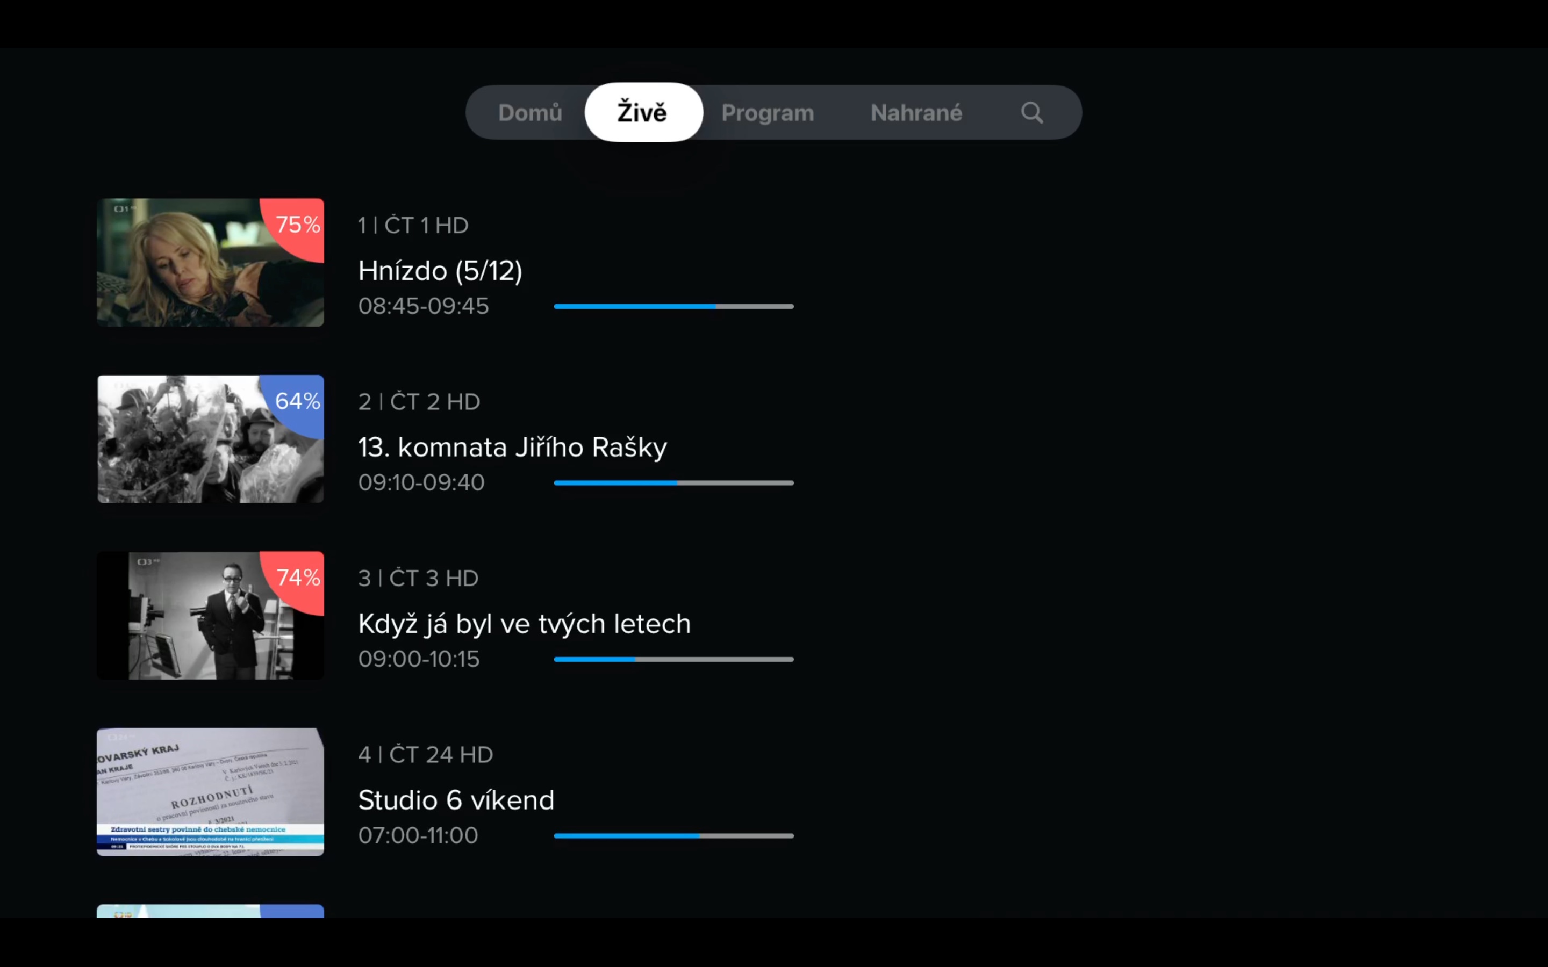The image size is (1548, 967).
Task: Go to the Domů tab
Action: [529, 113]
